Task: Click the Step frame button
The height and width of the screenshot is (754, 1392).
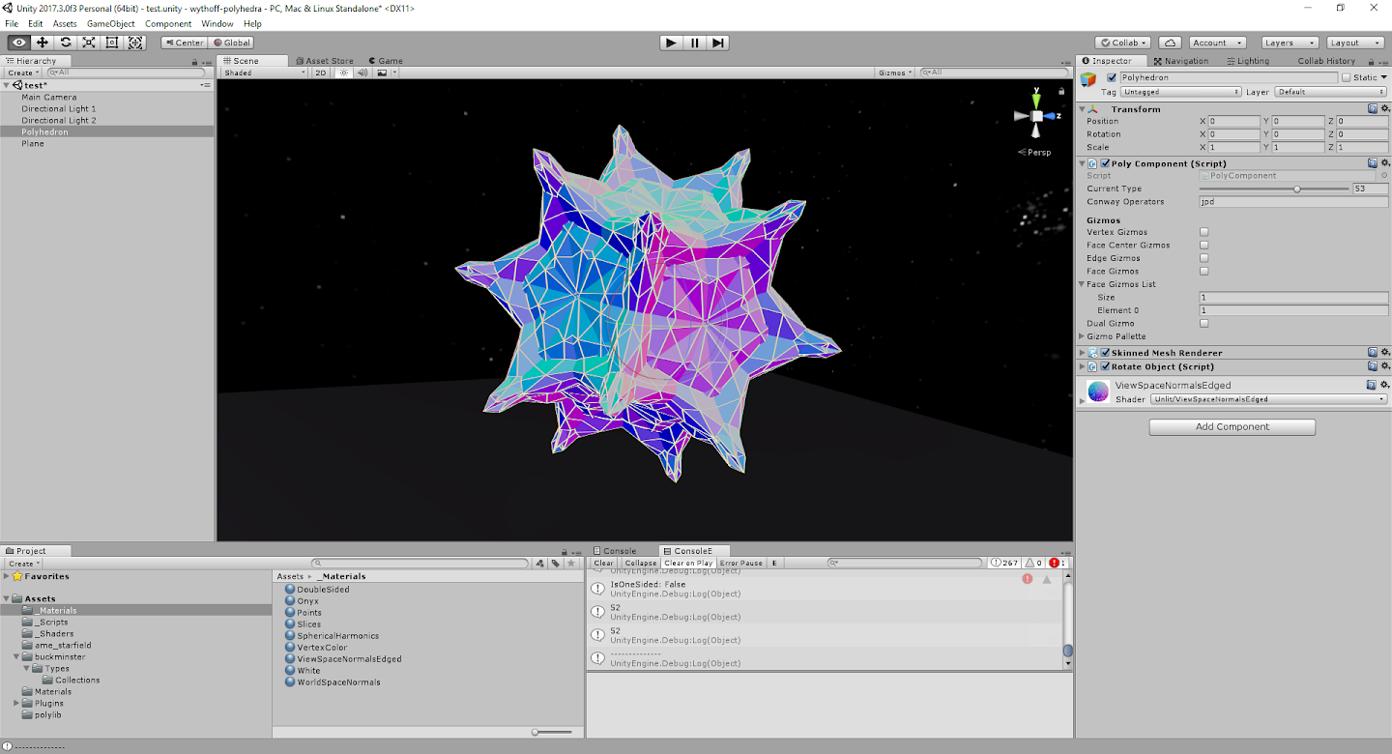Action: tap(717, 43)
